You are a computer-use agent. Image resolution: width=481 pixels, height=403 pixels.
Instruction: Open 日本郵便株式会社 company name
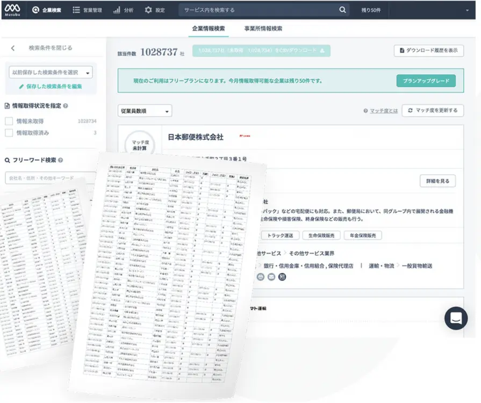pyautogui.click(x=196, y=137)
